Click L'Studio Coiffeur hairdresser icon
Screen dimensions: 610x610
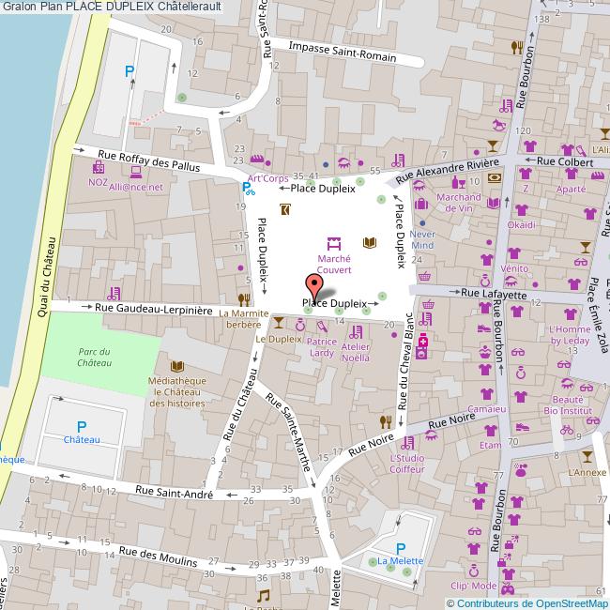pos(406,442)
